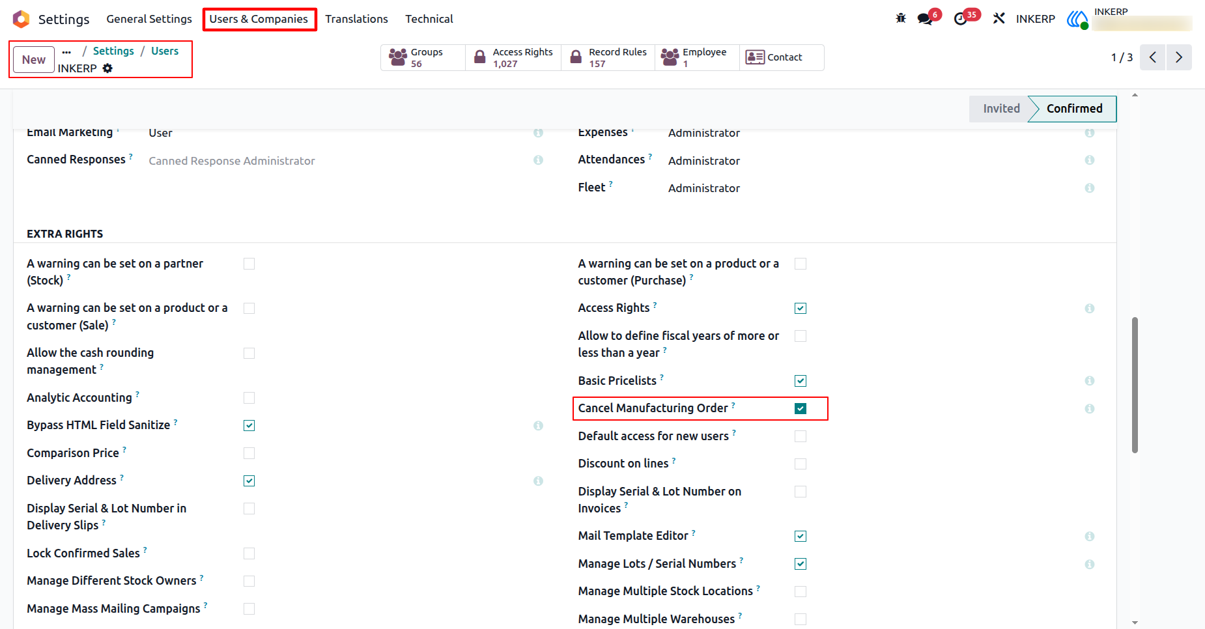1205x629 pixels.
Task: Toggle Basic Pricelists checkbox
Action: pos(801,381)
